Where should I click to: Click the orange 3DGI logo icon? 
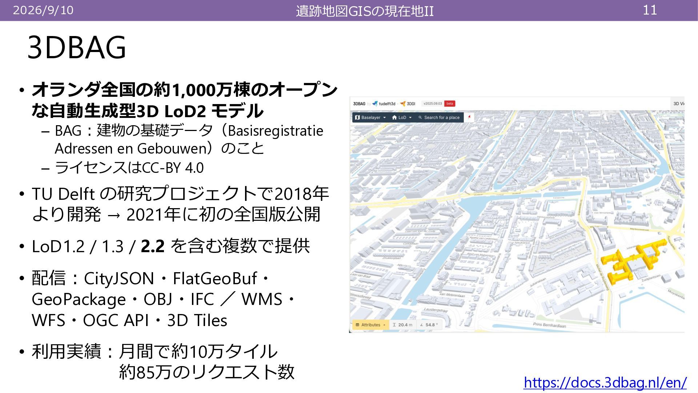(403, 104)
